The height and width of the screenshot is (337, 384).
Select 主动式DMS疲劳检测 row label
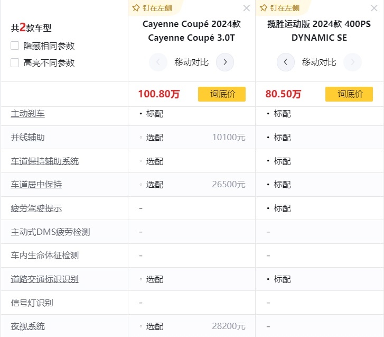point(50,232)
